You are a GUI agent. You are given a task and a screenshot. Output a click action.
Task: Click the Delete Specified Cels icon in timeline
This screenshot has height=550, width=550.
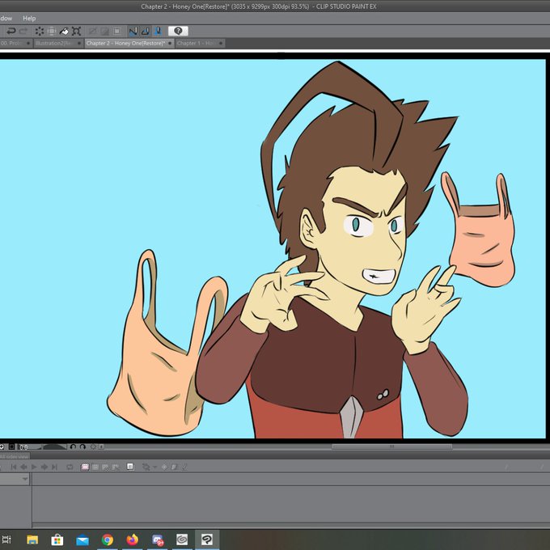(x=116, y=467)
